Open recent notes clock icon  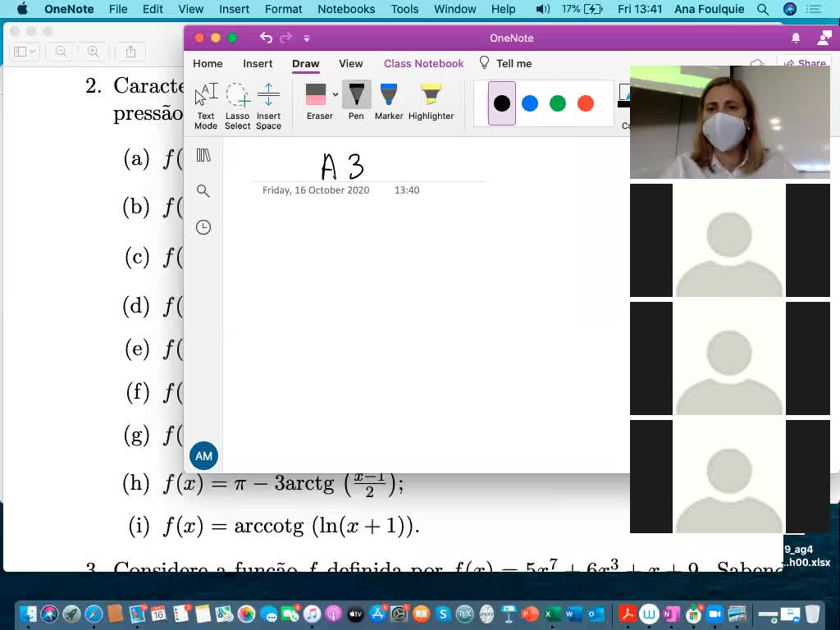pos(203,227)
